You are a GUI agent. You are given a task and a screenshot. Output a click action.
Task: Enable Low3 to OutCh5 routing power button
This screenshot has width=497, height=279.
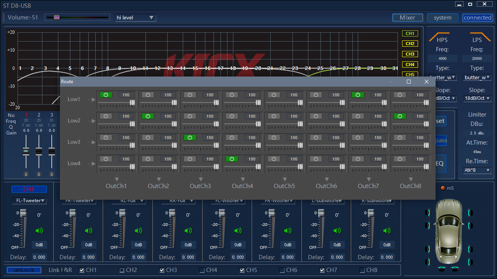tap(273, 138)
